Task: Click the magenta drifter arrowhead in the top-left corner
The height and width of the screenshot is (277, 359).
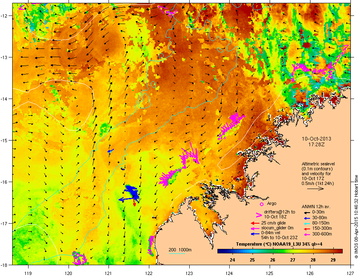Action: pyautogui.click(x=22, y=7)
